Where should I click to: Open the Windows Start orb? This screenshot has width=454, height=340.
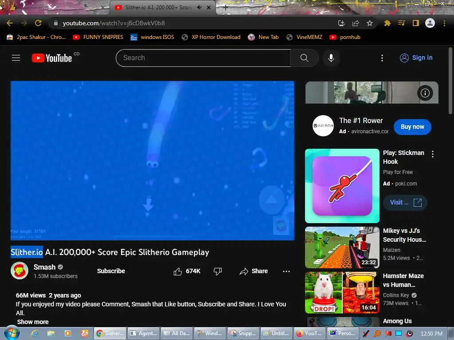(x=12, y=333)
